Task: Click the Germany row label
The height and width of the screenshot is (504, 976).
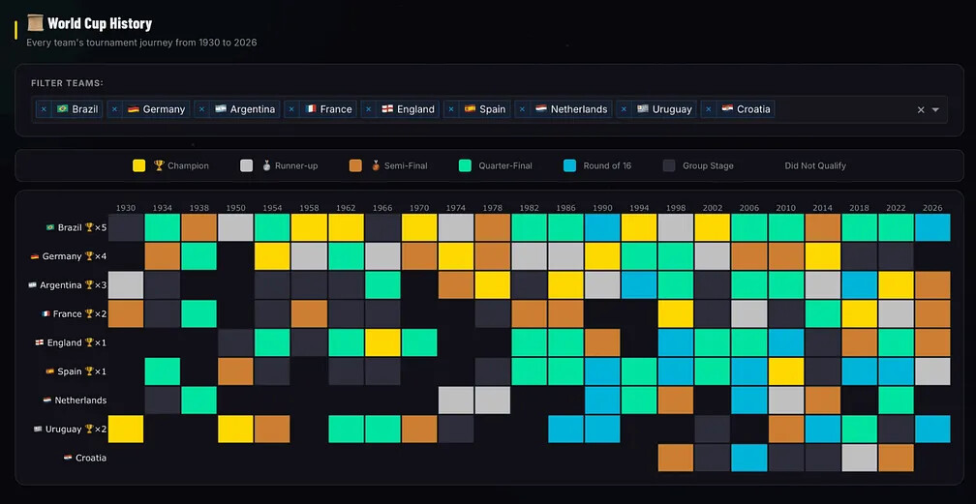Action: 69,256
